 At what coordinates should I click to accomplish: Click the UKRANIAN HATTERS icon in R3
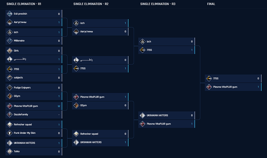142,116
